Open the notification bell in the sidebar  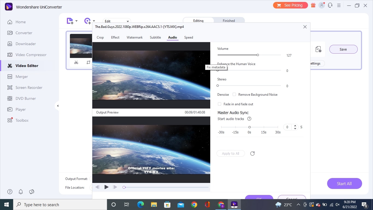pyautogui.click(x=21, y=192)
